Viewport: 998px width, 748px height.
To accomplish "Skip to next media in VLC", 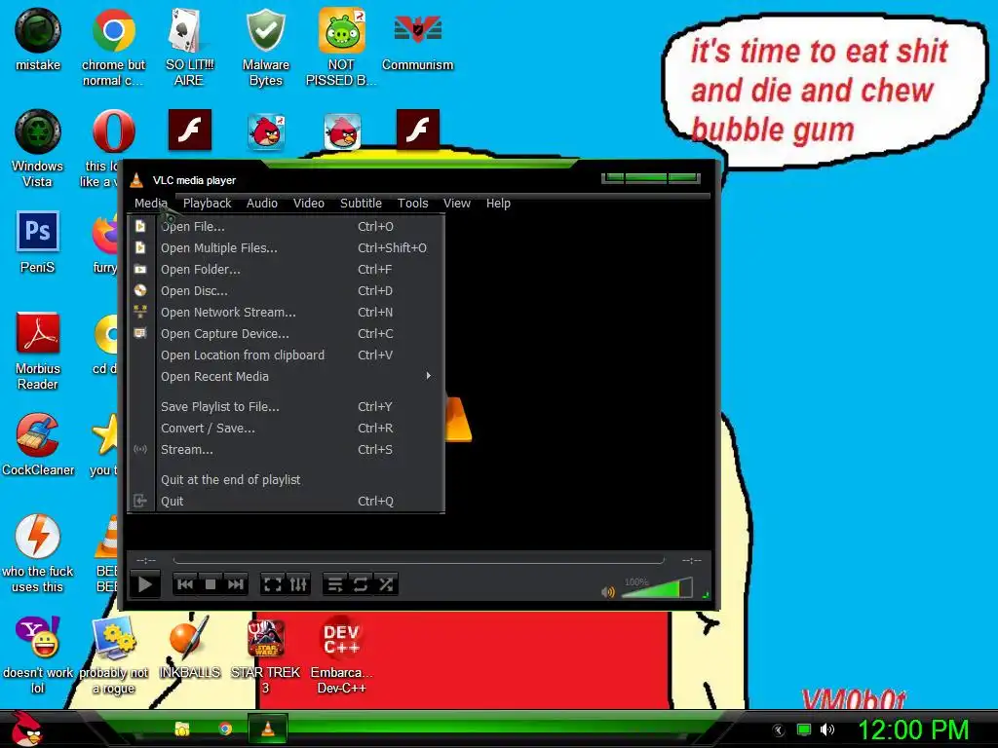I will point(236,584).
